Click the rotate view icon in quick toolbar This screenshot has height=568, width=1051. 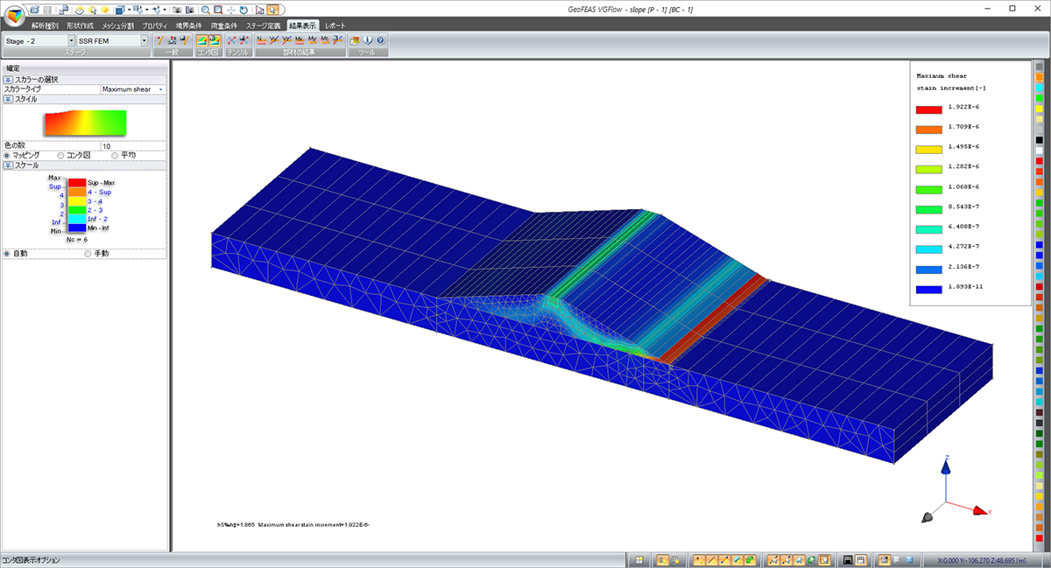tap(243, 10)
